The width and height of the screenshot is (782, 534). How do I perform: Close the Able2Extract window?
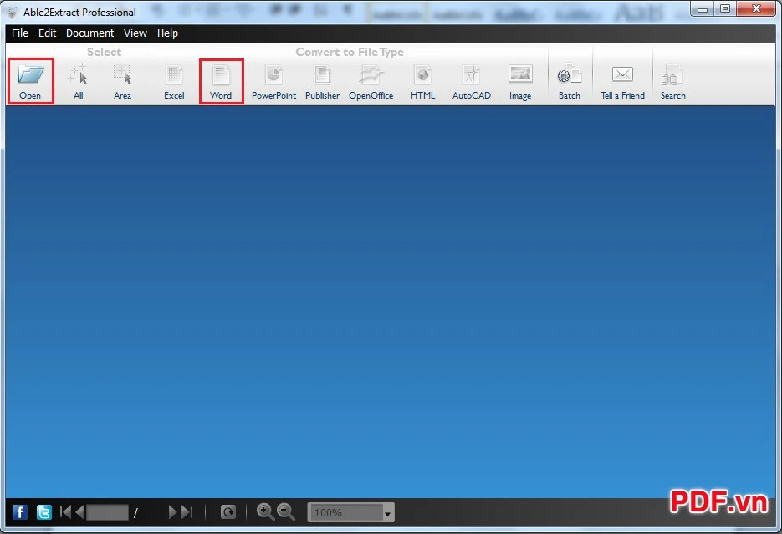tap(756, 8)
